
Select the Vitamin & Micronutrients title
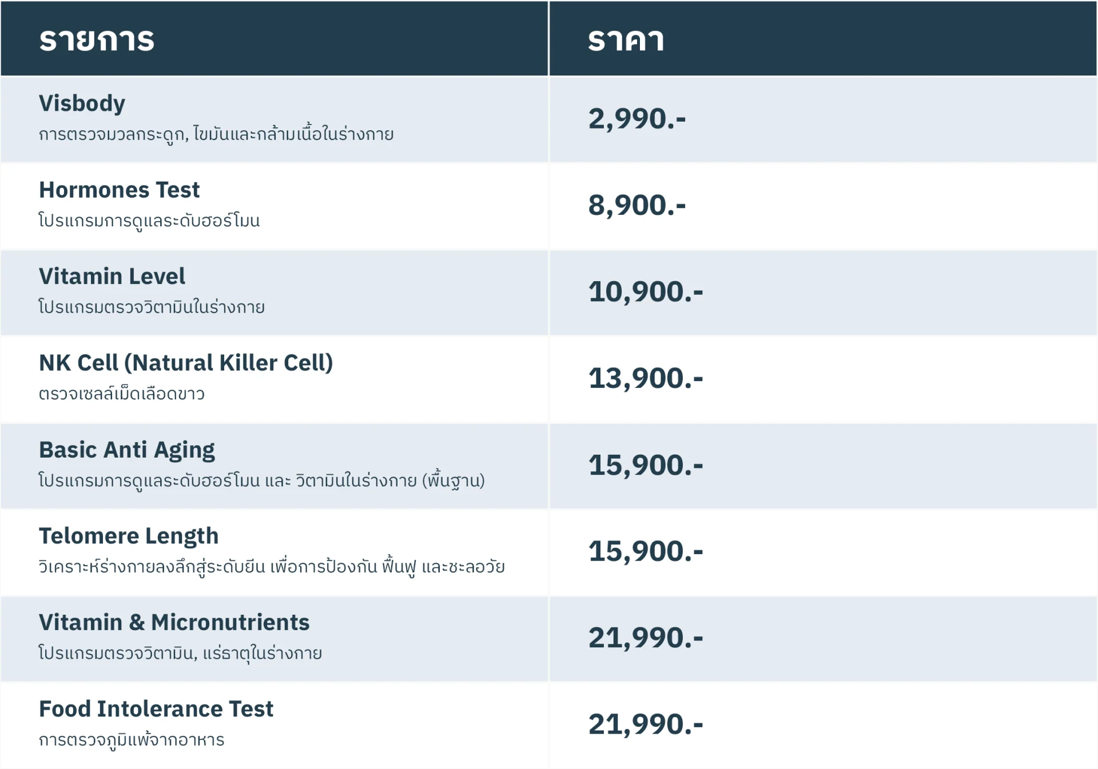tap(174, 622)
